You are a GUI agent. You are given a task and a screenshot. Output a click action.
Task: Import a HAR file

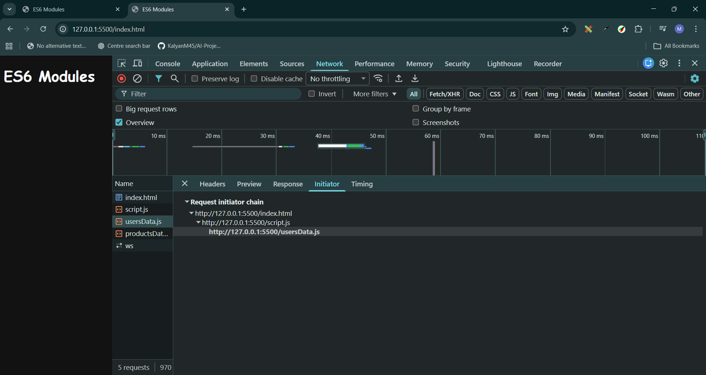pos(399,78)
